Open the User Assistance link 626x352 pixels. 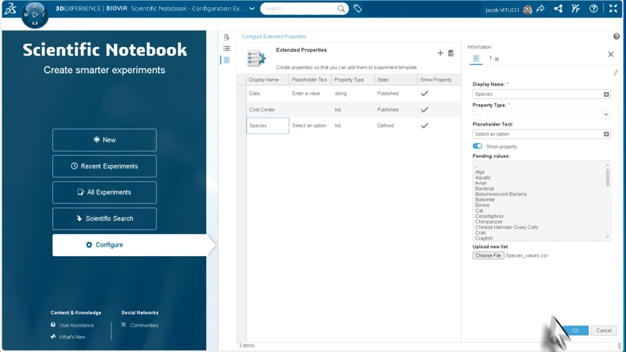tap(76, 325)
